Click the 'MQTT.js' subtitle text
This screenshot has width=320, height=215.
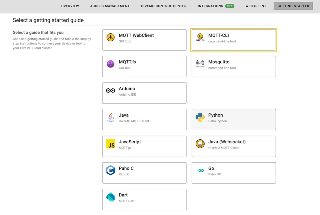tap(125, 148)
